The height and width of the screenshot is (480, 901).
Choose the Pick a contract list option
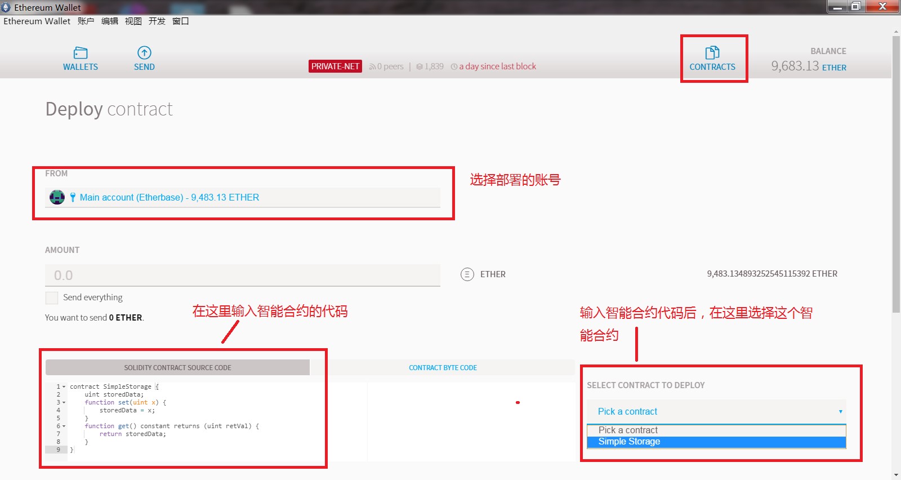pos(716,430)
